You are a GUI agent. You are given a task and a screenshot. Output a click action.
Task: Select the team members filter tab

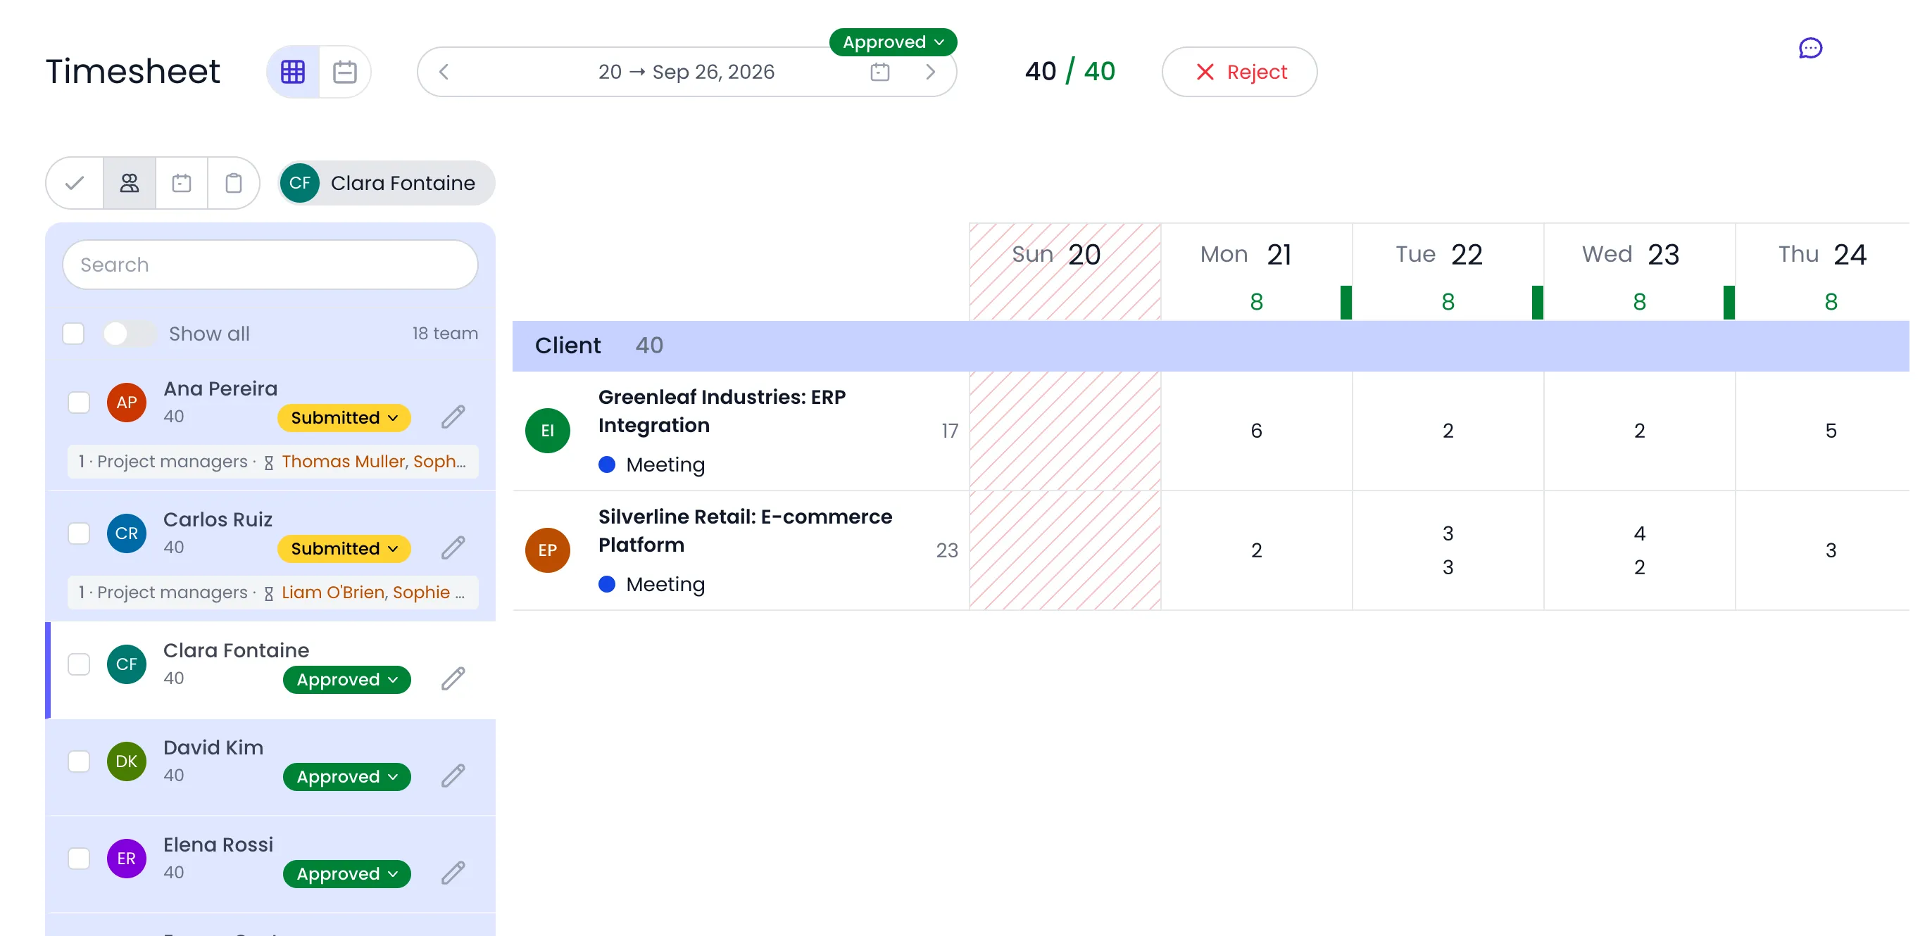tap(129, 183)
